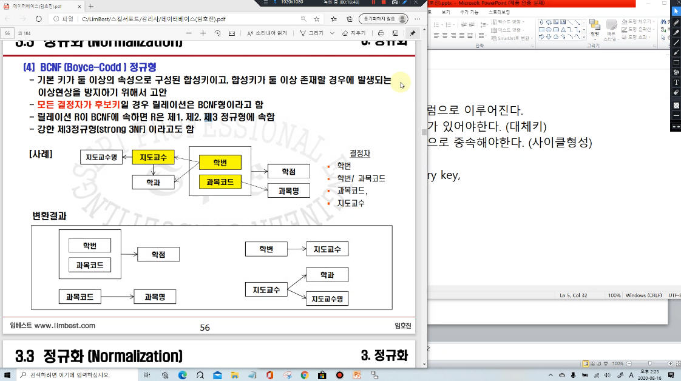Select the text tool in the annotation toolbar
This screenshot has height=381, width=681.
[676, 83]
